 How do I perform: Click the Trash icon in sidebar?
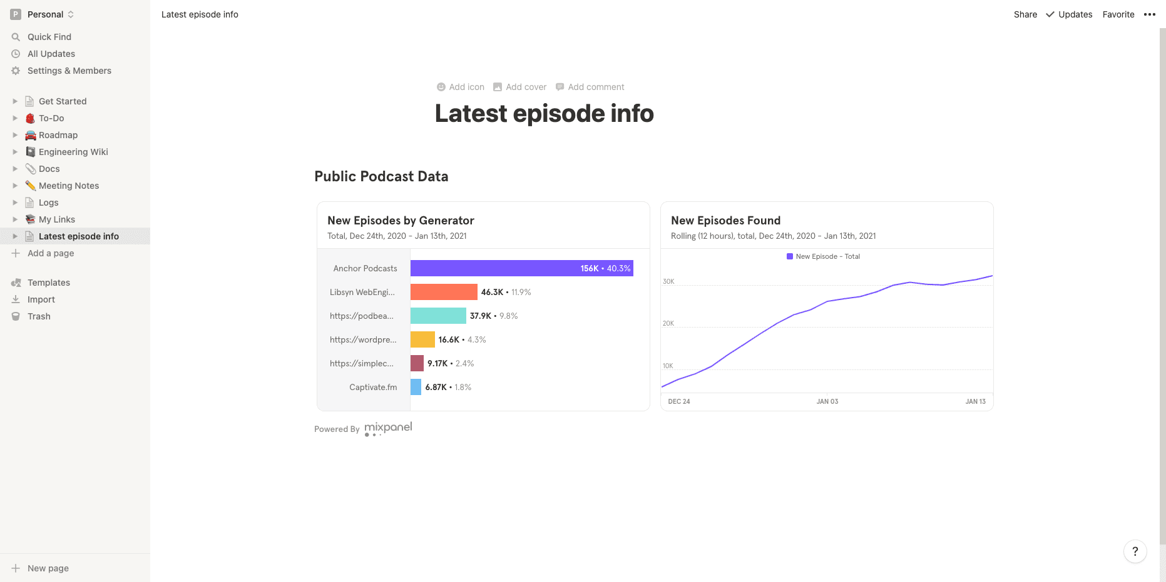16,316
